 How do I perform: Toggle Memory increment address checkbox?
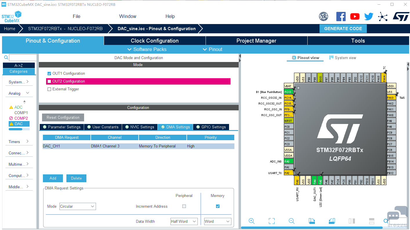(218, 206)
